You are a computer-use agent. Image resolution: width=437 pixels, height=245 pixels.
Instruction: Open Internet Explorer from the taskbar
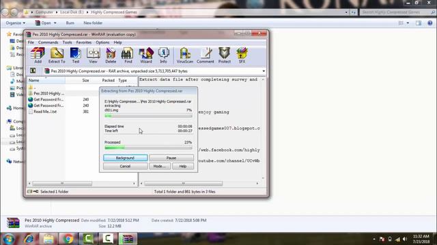click(x=29, y=239)
